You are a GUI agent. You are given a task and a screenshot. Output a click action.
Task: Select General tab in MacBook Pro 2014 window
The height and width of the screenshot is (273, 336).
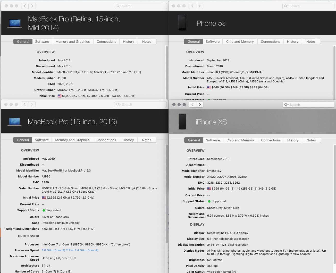point(23,41)
